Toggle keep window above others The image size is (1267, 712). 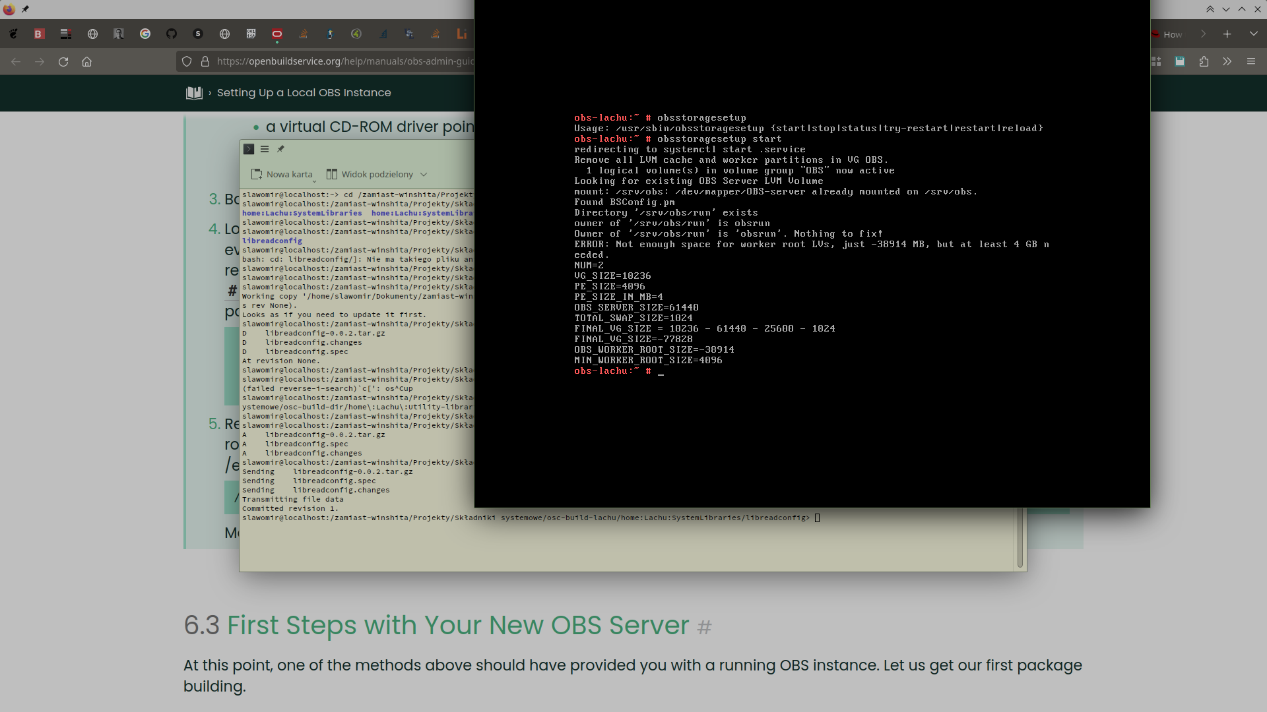(x=1210, y=9)
